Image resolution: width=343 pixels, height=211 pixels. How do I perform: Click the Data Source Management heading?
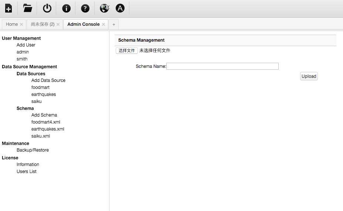pos(29,67)
